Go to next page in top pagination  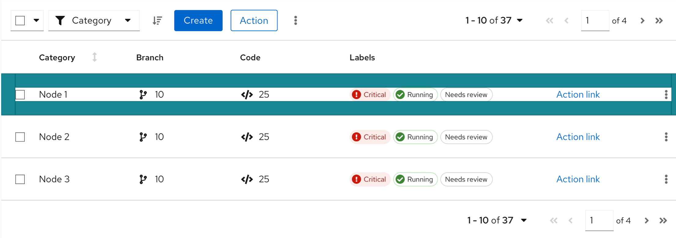[642, 20]
